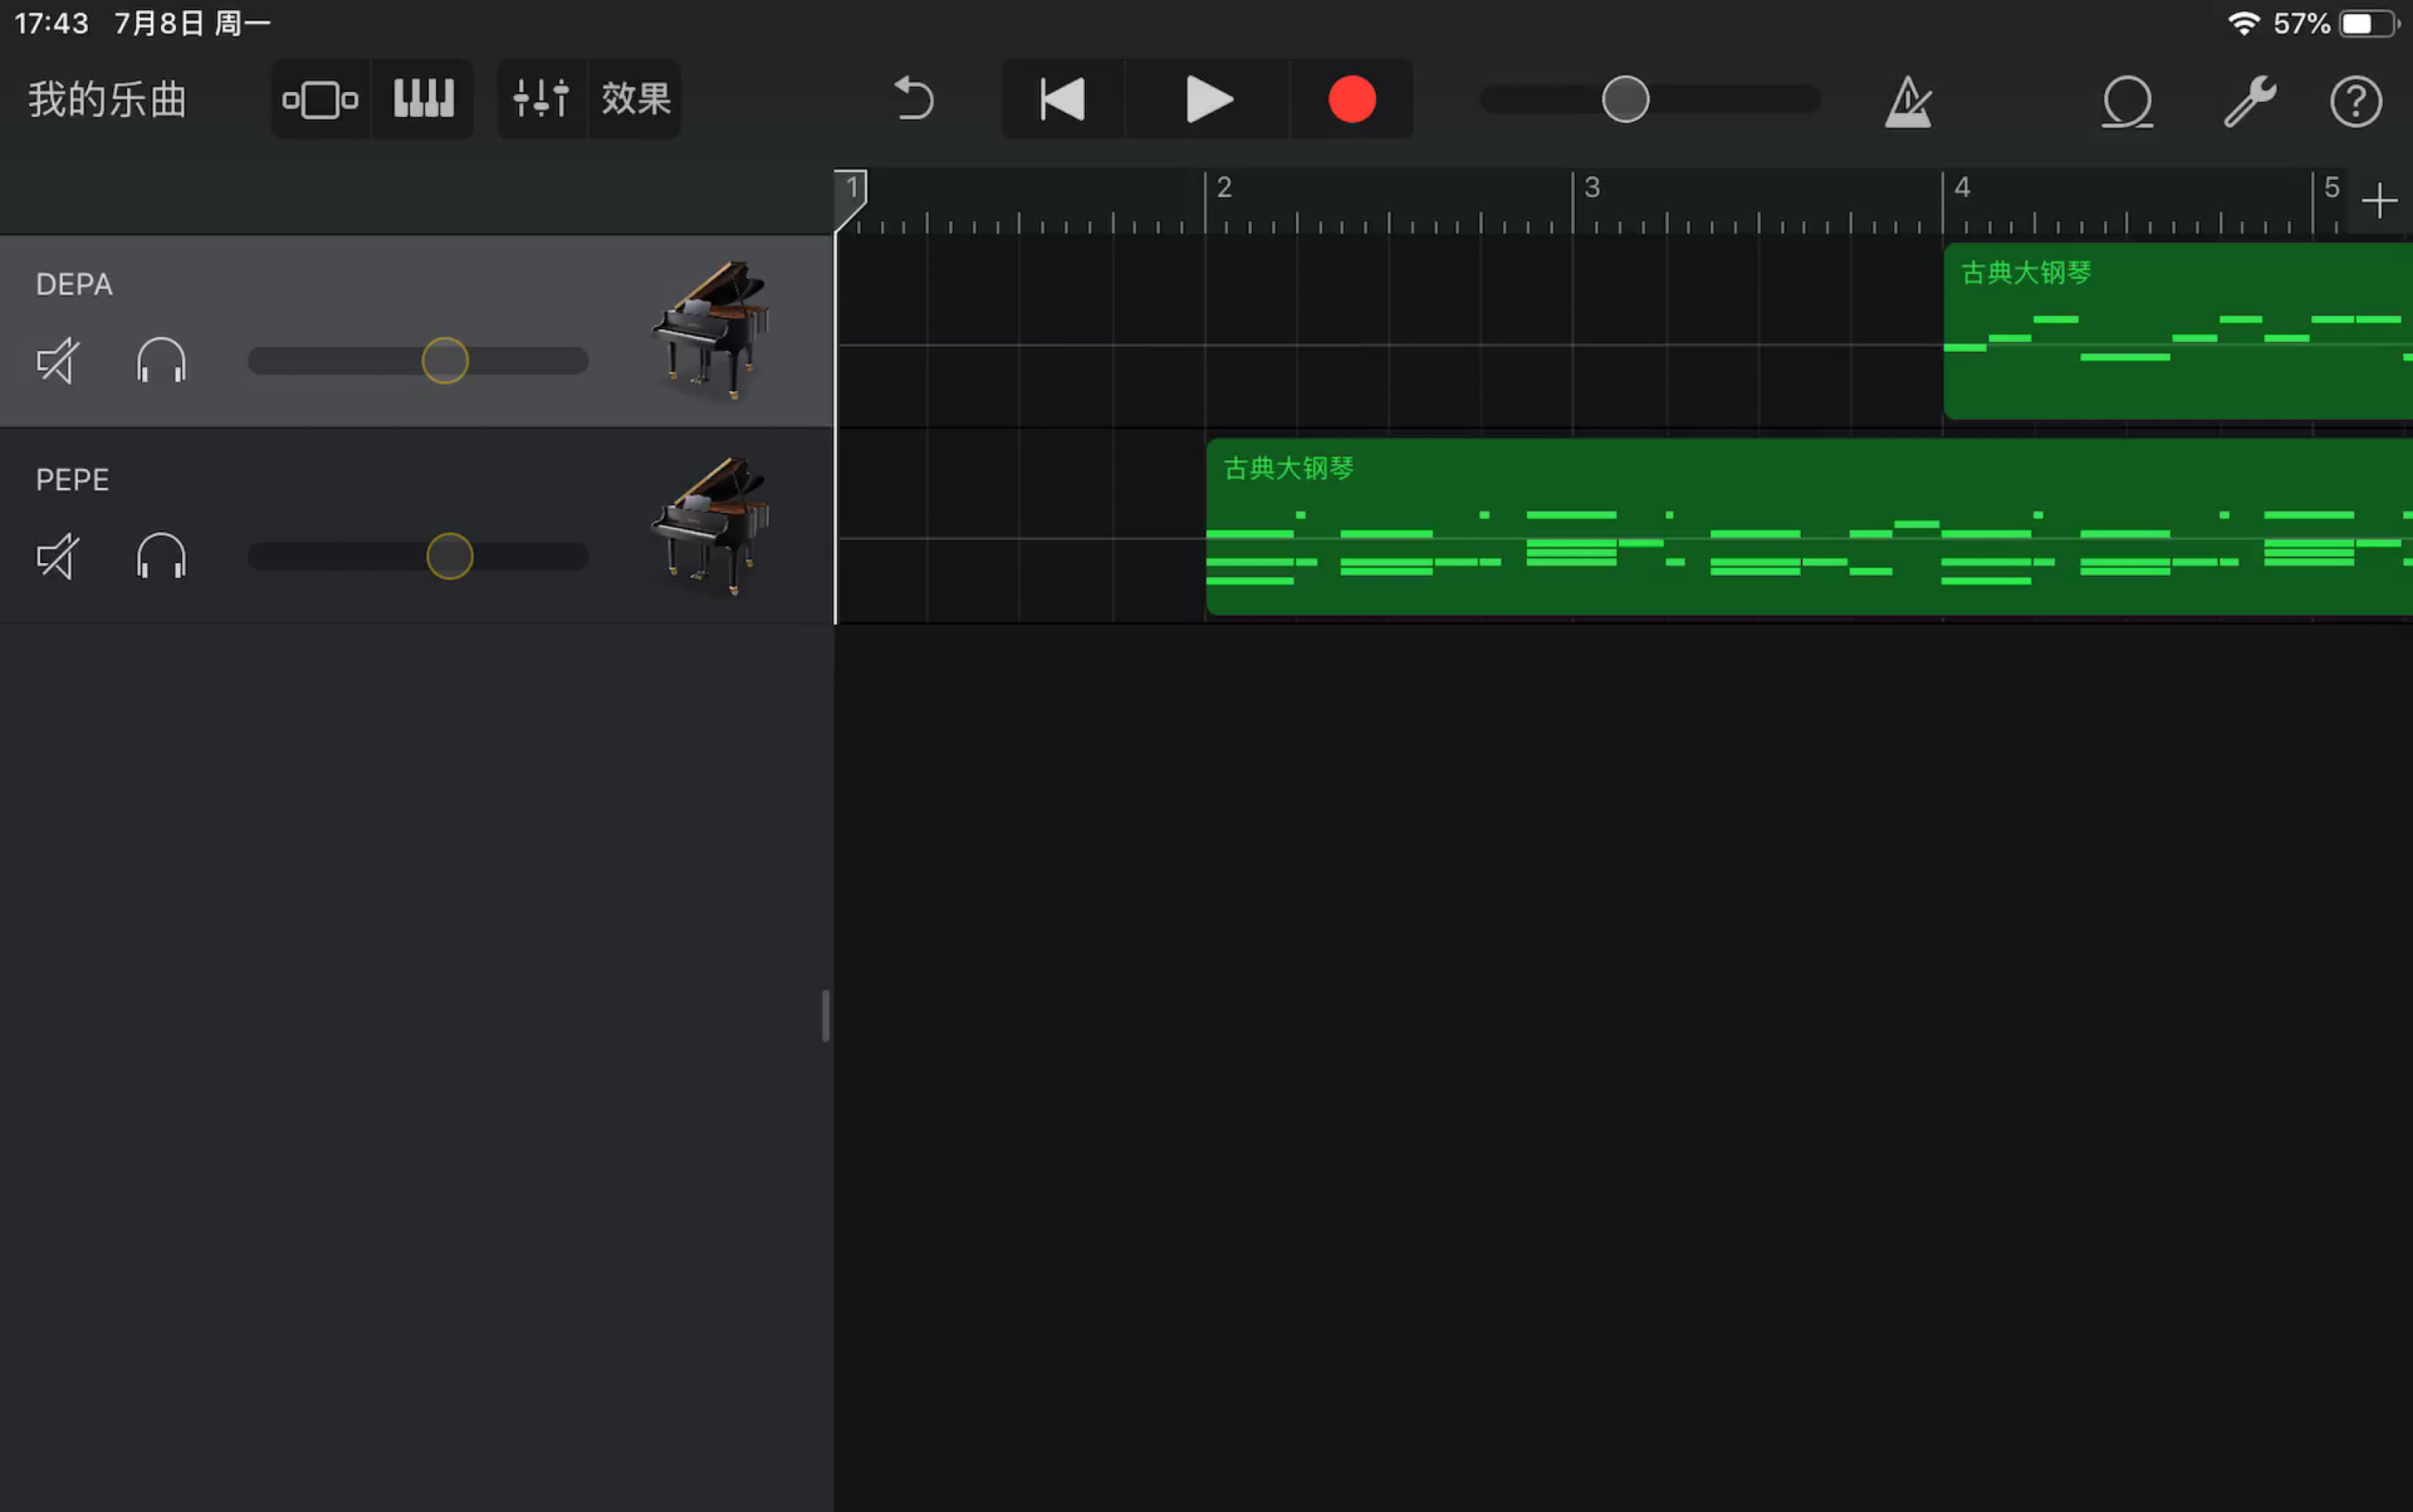2413x1512 pixels.
Task: Adjust the master volume slider
Action: [1650, 99]
